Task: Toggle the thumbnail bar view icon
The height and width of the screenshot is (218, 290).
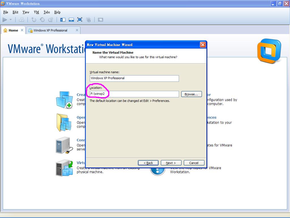Action: [x=71, y=20]
